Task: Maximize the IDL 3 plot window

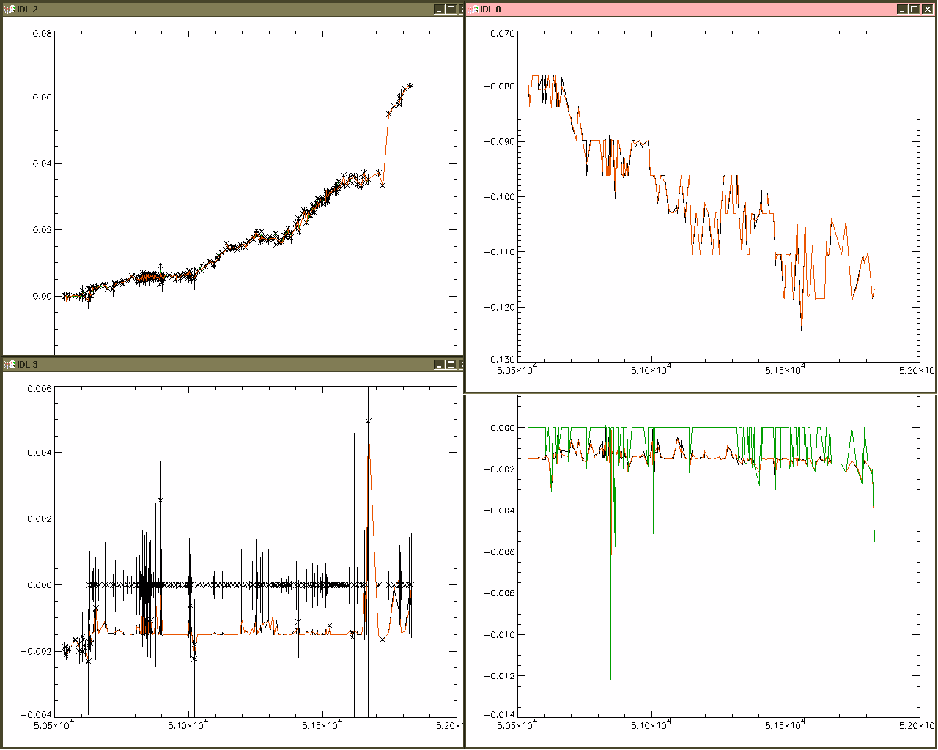Action: [451, 365]
